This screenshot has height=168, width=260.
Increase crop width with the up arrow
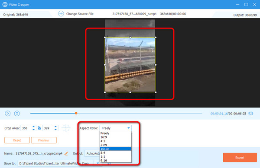(x=34, y=127)
